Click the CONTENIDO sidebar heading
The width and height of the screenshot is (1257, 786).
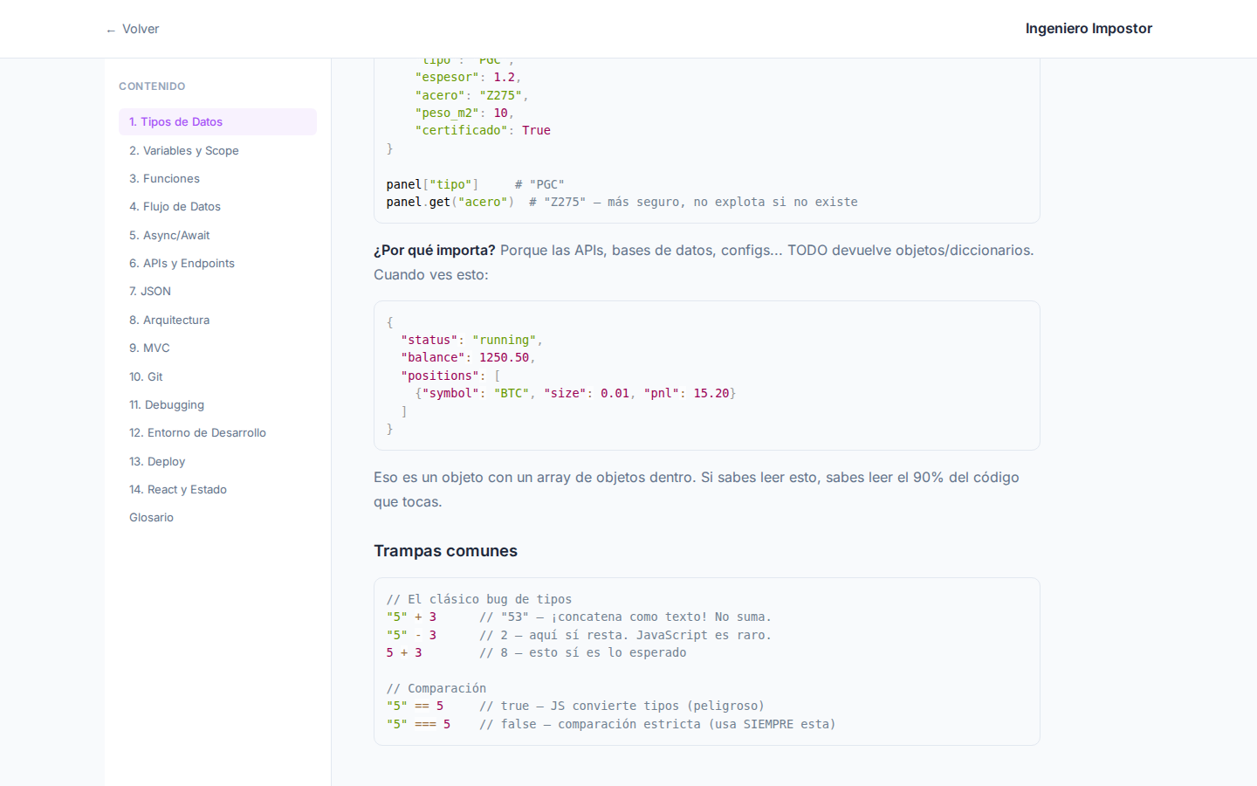(152, 86)
